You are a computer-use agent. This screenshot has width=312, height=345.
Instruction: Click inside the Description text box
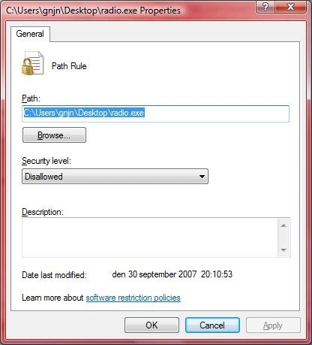149,238
